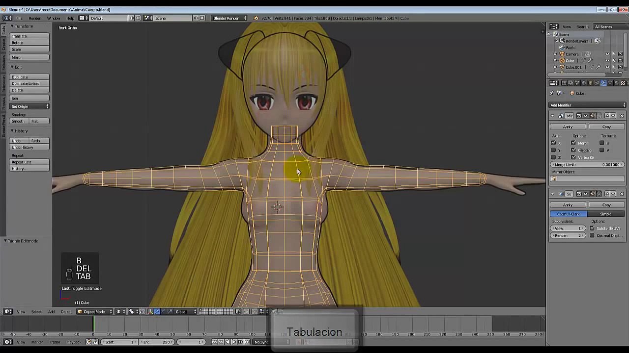Remove the Mirror modifier with X icon
This screenshot has width=629, height=353.
click(x=622, y=116)
